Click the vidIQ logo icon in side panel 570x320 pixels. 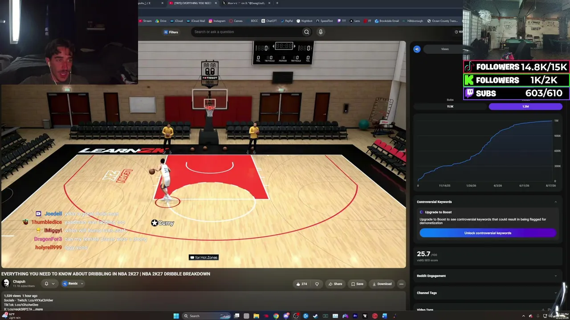click(417, 49)
